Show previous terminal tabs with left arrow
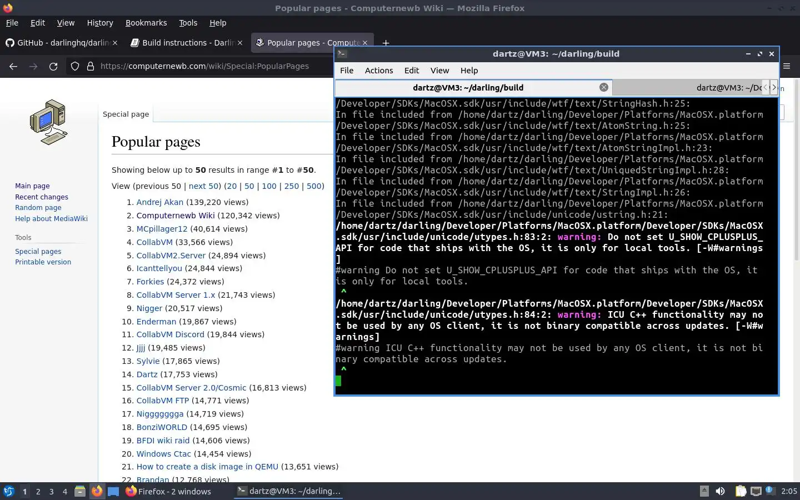This screenshot has width=800, height=500. pyautogui.click(x=766, y=87)
